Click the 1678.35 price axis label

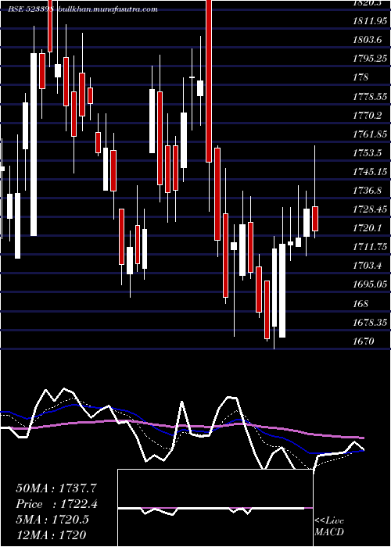370,323
